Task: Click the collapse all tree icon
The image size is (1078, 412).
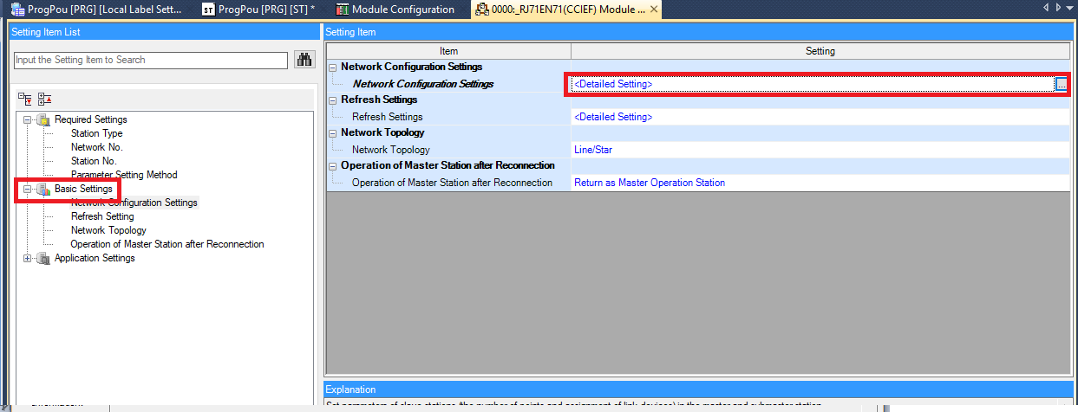Action: (44, 99)
